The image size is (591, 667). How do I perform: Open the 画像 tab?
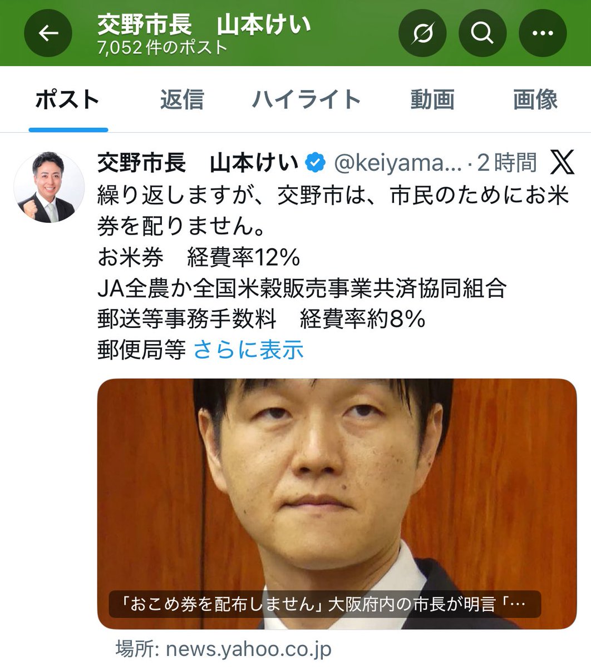click(x=535, y=100)
